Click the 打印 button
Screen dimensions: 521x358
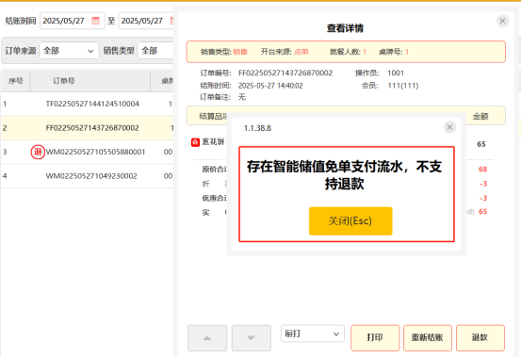pyautogui.click(x=375, y=337)
